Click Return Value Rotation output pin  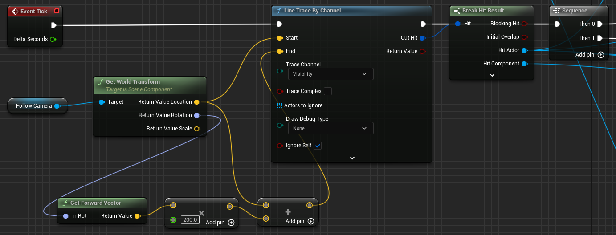point(197,115)
